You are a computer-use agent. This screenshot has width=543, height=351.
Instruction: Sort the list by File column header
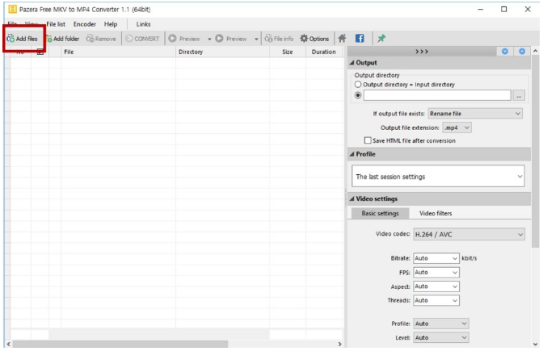coord(119,52)
